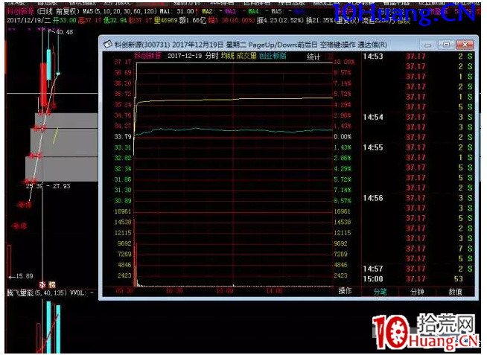
Task: Click the 均线 average line legend
Action: [x=227, y=56]
